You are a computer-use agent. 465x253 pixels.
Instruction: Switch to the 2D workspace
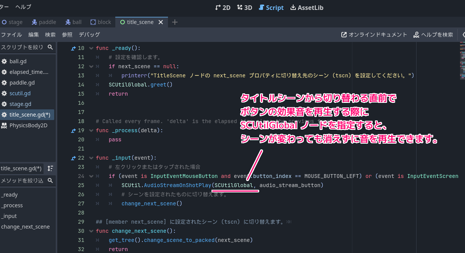point(223,7)
